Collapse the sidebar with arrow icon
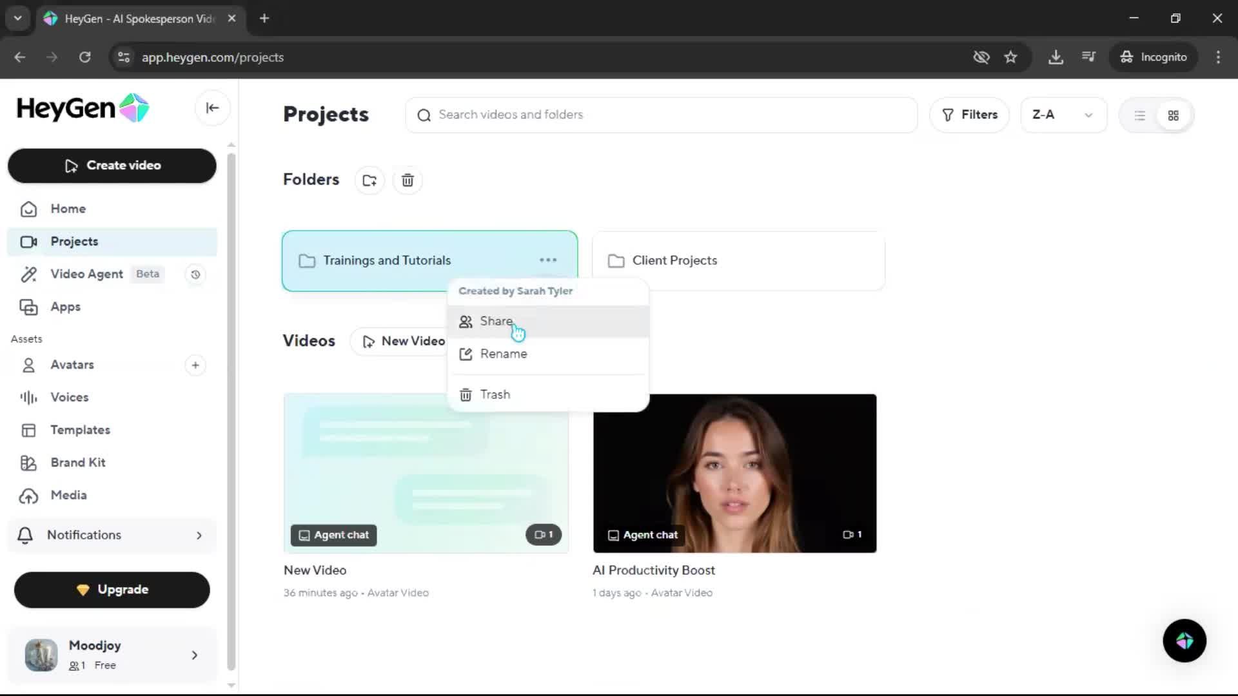 [x=212, y=108]
